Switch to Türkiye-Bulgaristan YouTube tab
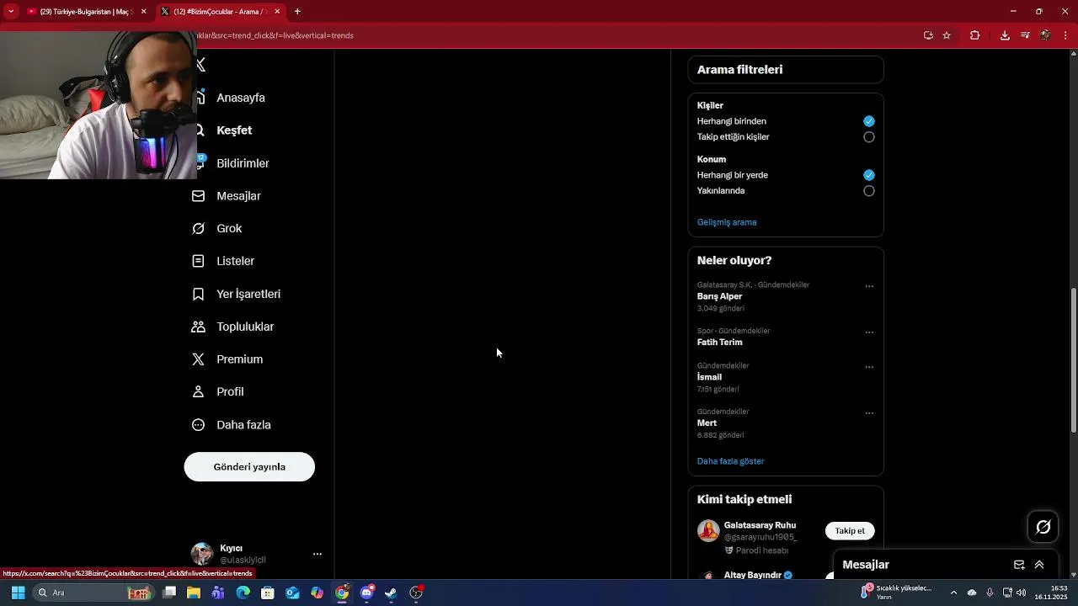Screen dimensions: 1078x606 (84, 12)
